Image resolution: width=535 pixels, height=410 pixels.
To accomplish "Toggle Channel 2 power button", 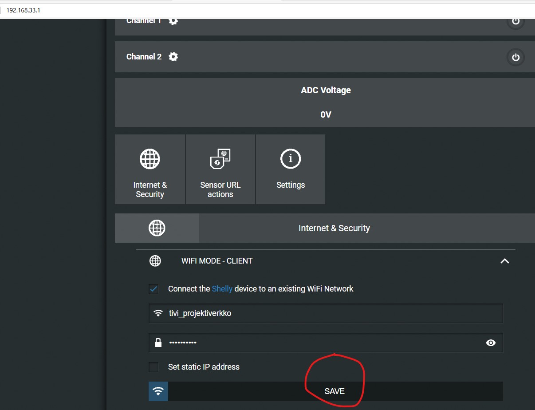I will pyautogui.click(x=515, y=57).
